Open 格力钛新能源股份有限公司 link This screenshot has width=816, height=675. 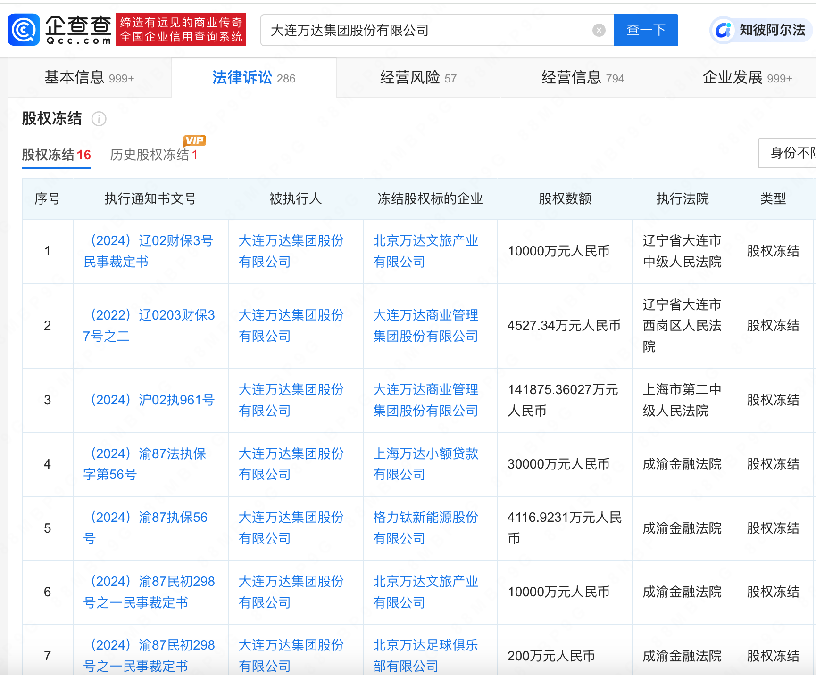pos(425,528)
